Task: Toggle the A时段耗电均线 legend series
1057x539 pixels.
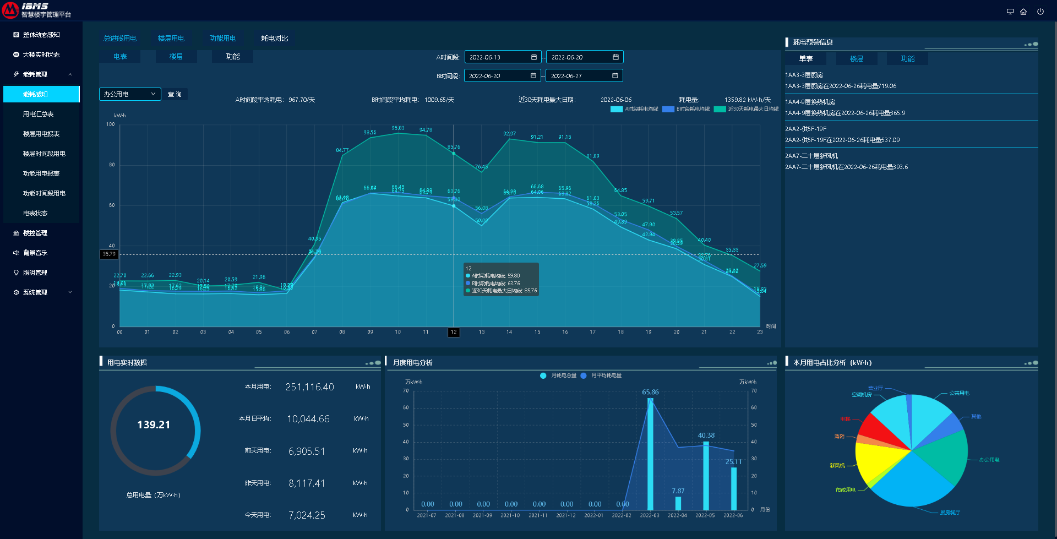Action: 616,109
